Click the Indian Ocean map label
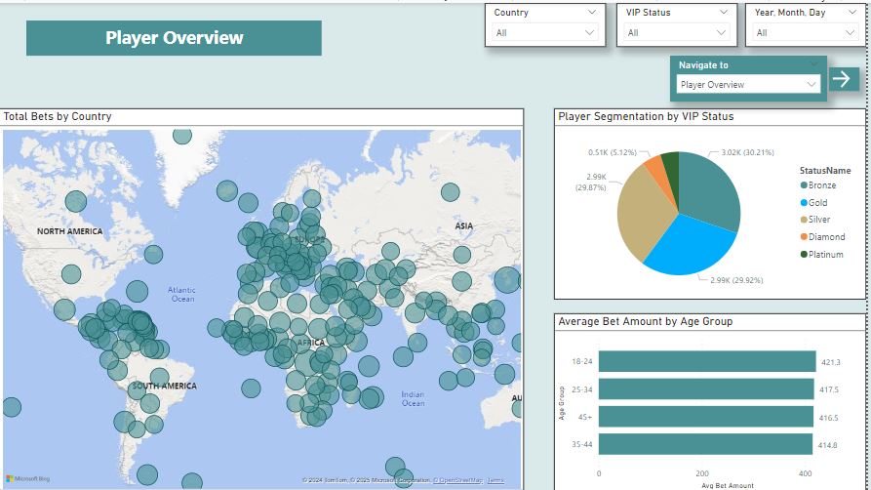The image size is (871, 490). coord(413,399)
